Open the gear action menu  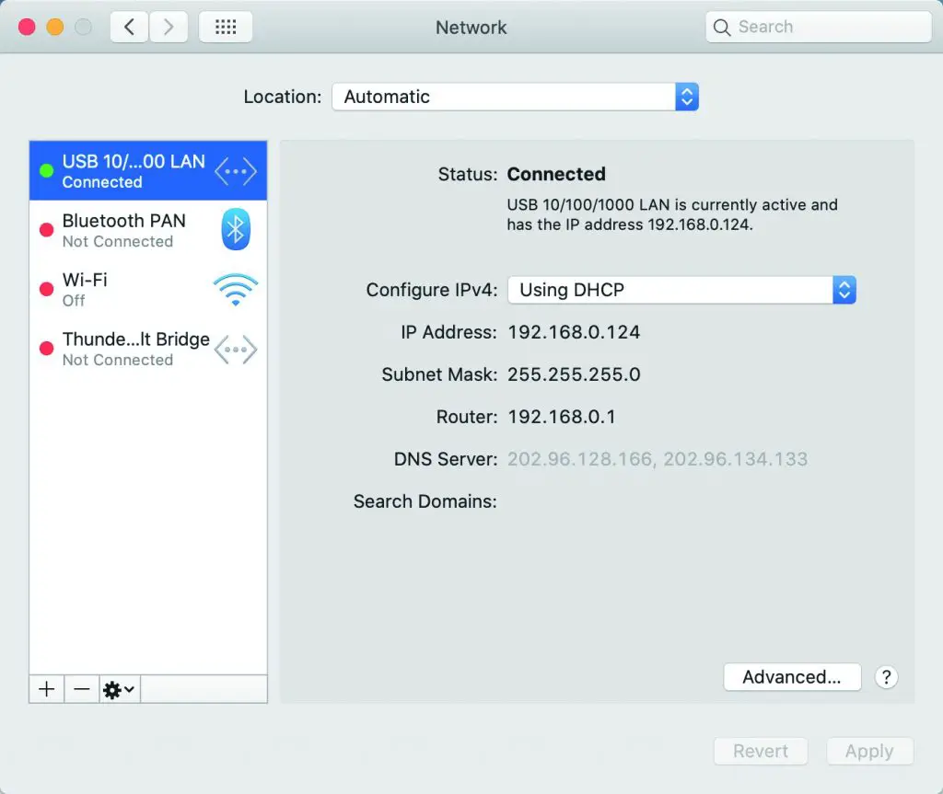pos(119,689)
